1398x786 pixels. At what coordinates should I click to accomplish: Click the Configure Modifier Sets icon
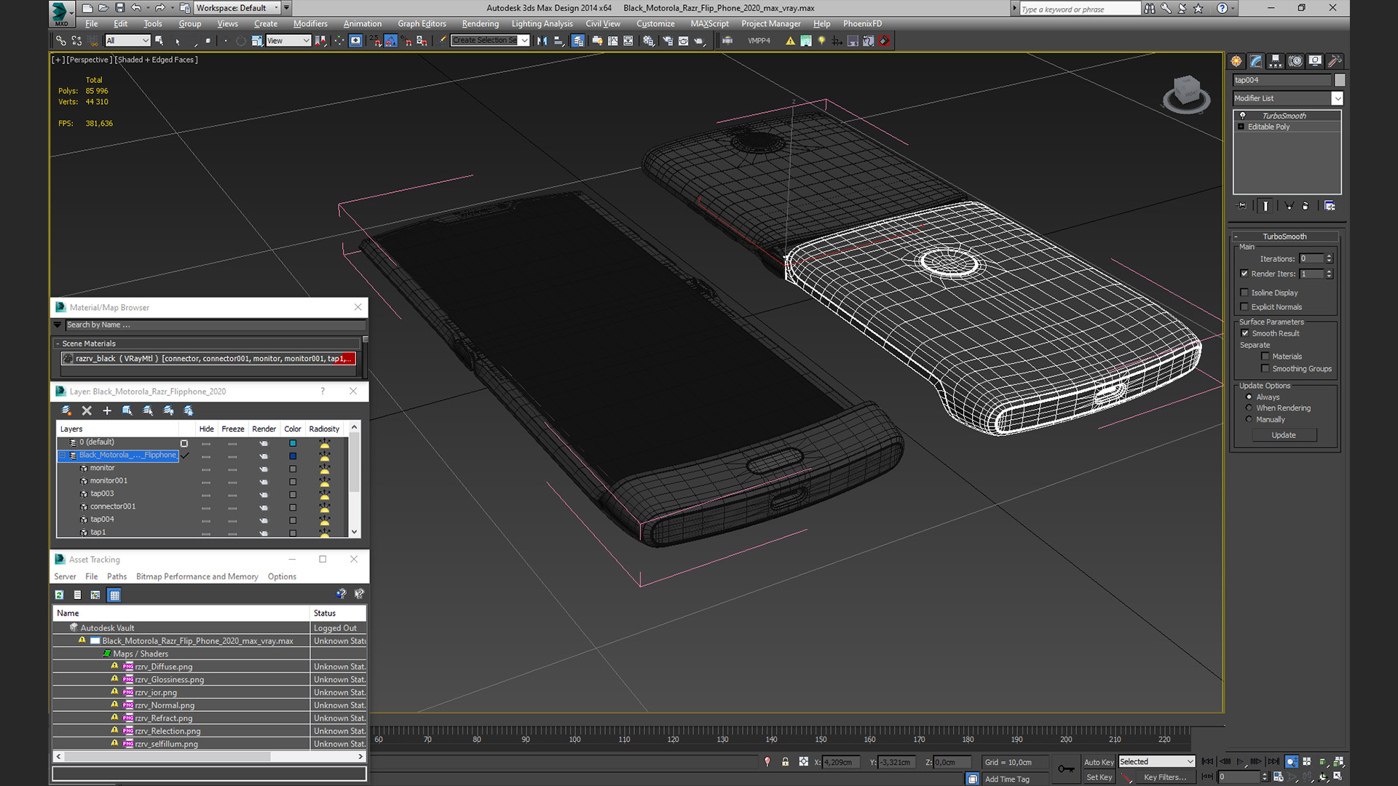tap(1330, 206)
